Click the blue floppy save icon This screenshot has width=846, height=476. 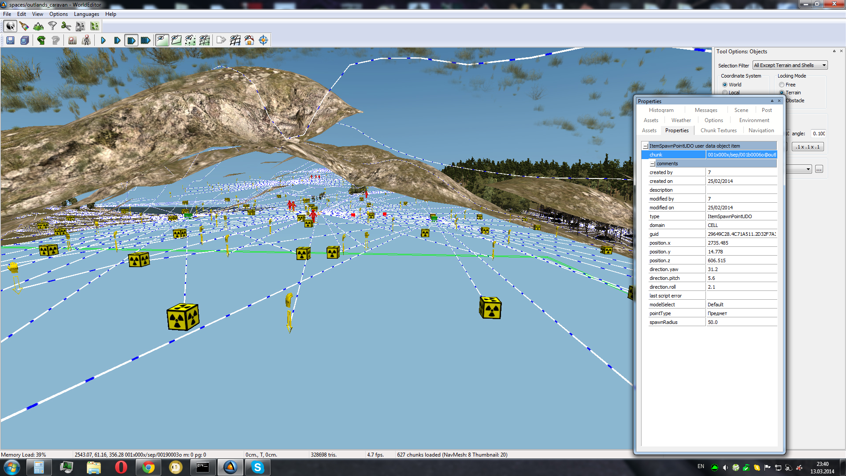[11, 41]
